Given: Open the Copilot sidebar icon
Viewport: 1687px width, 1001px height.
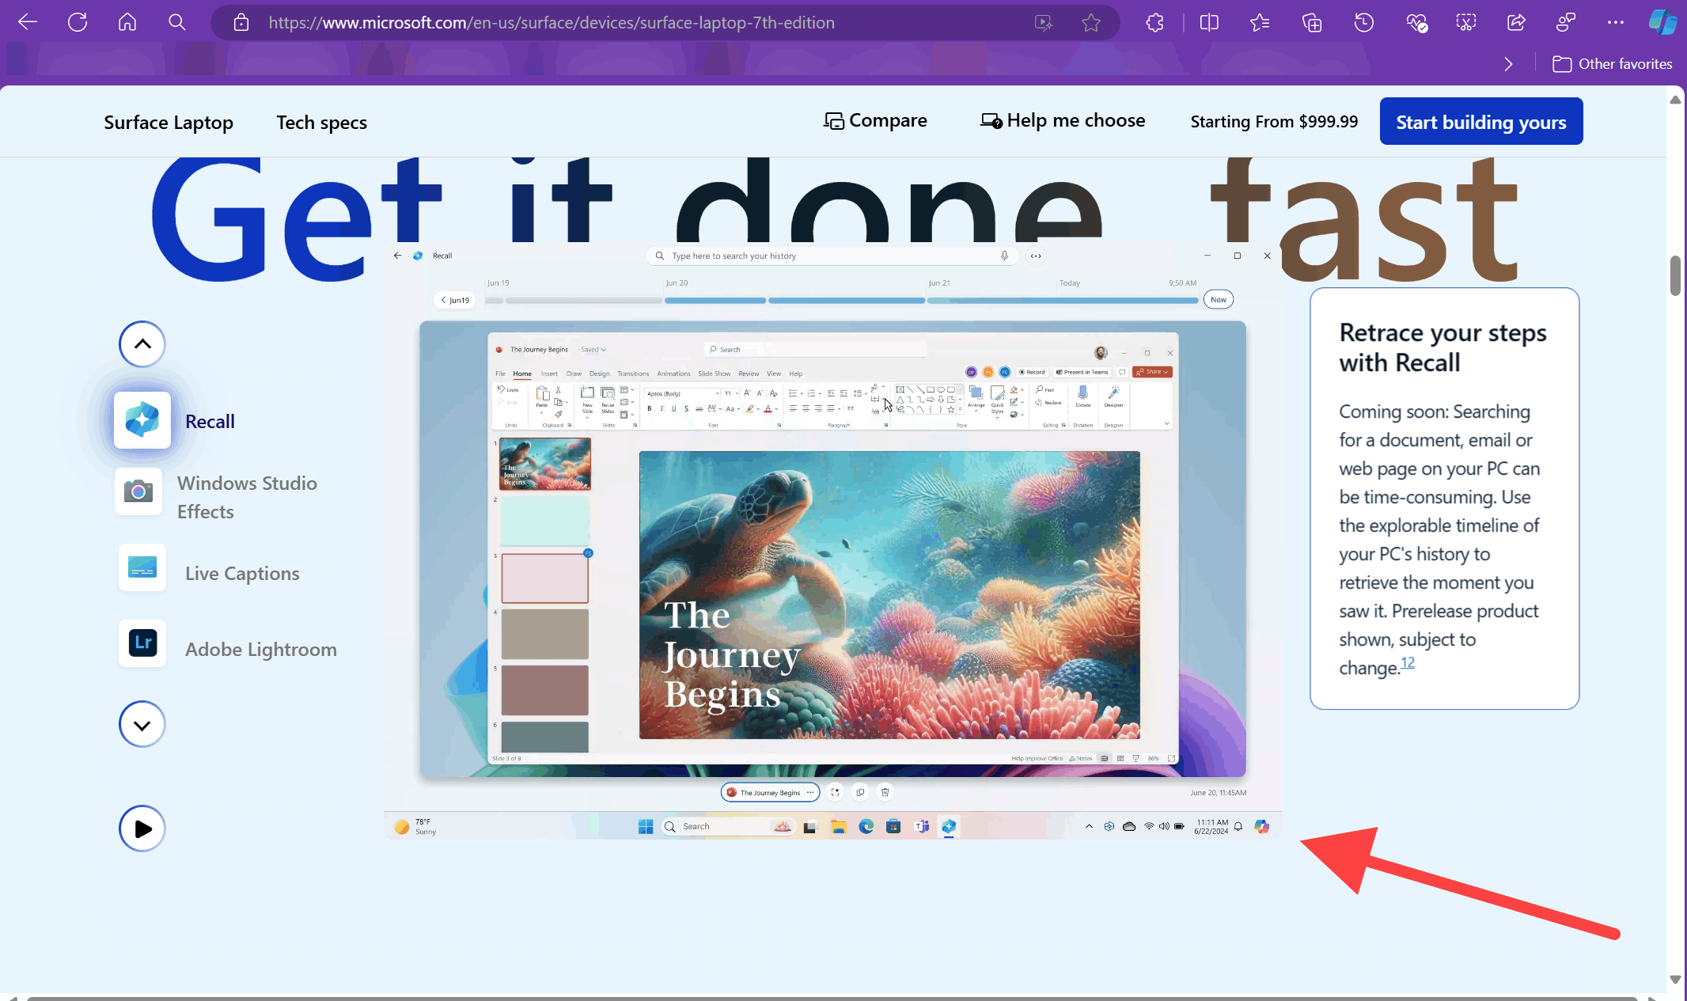Looking at the screenshot, I should click(x=1662, y=22).
